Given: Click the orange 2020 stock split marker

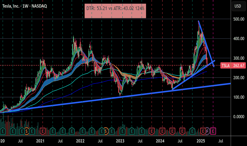Looking at the screenshot, I should pos(27,131).
